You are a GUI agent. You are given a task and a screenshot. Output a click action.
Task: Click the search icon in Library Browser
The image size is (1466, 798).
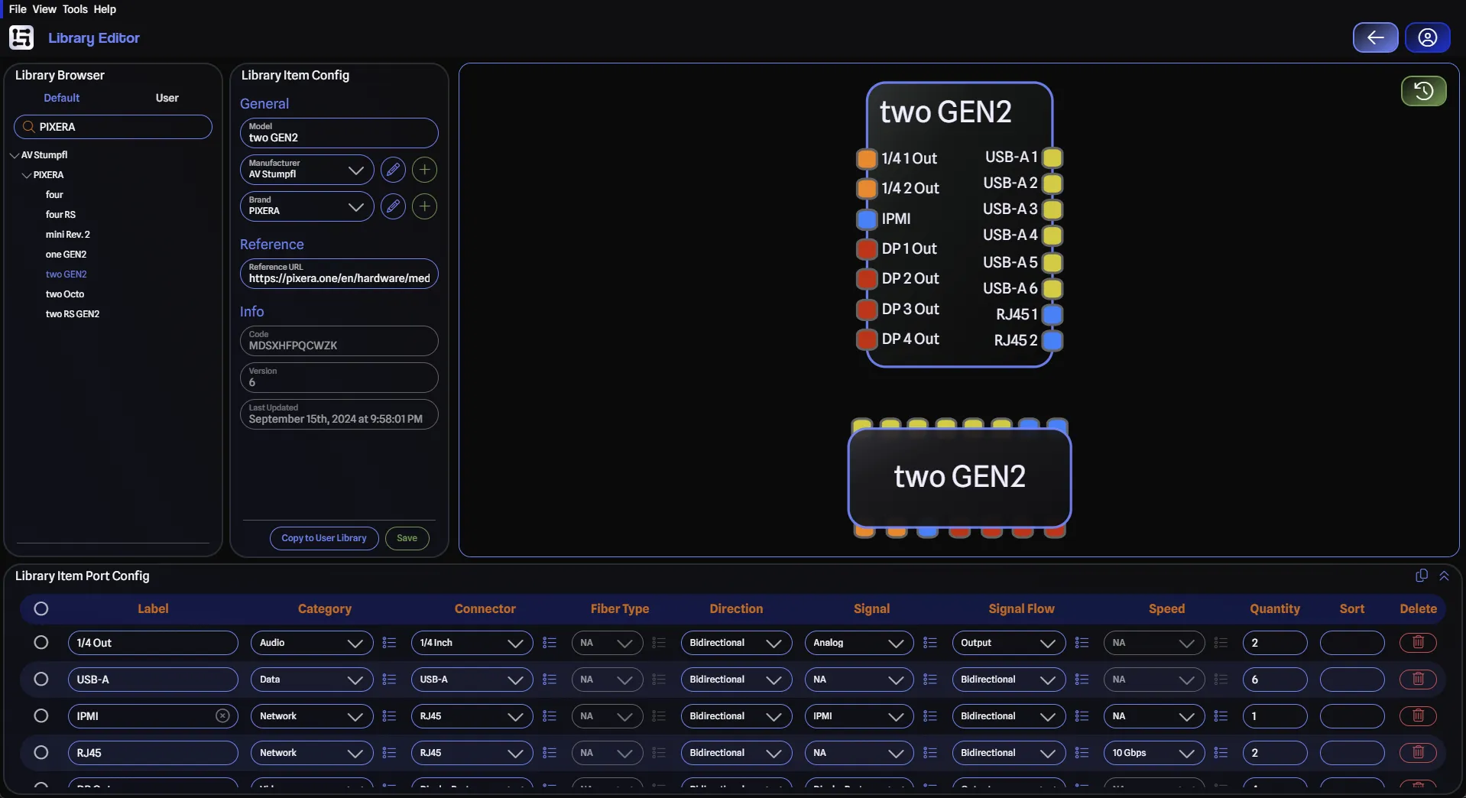pos(28,127)
